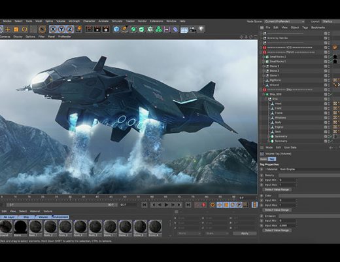Add a Camera object
The width and height of the screenshot is (340, 262).
192,29
